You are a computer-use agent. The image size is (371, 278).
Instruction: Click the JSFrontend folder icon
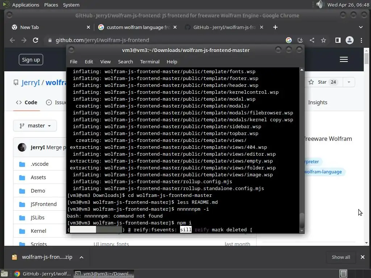22,204
